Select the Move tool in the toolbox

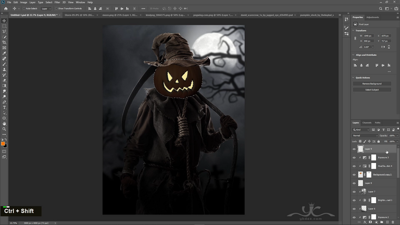coord(4,21)
